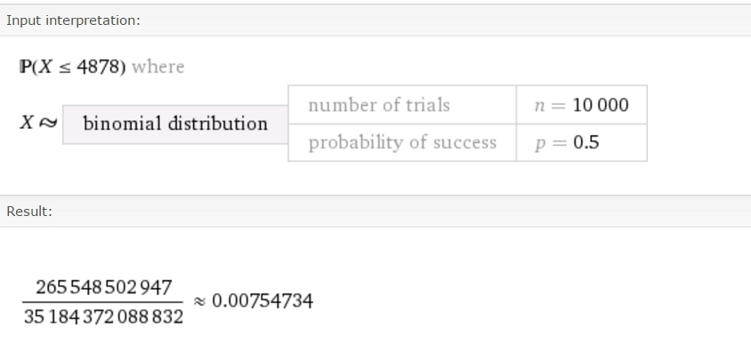Click the 'X ≈' distribution symbol
This screenshot has width=751, height=352.
pos(38,123)
